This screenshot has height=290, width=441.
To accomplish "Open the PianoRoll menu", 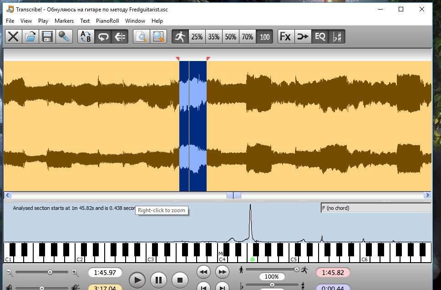I will click(107, 21).
